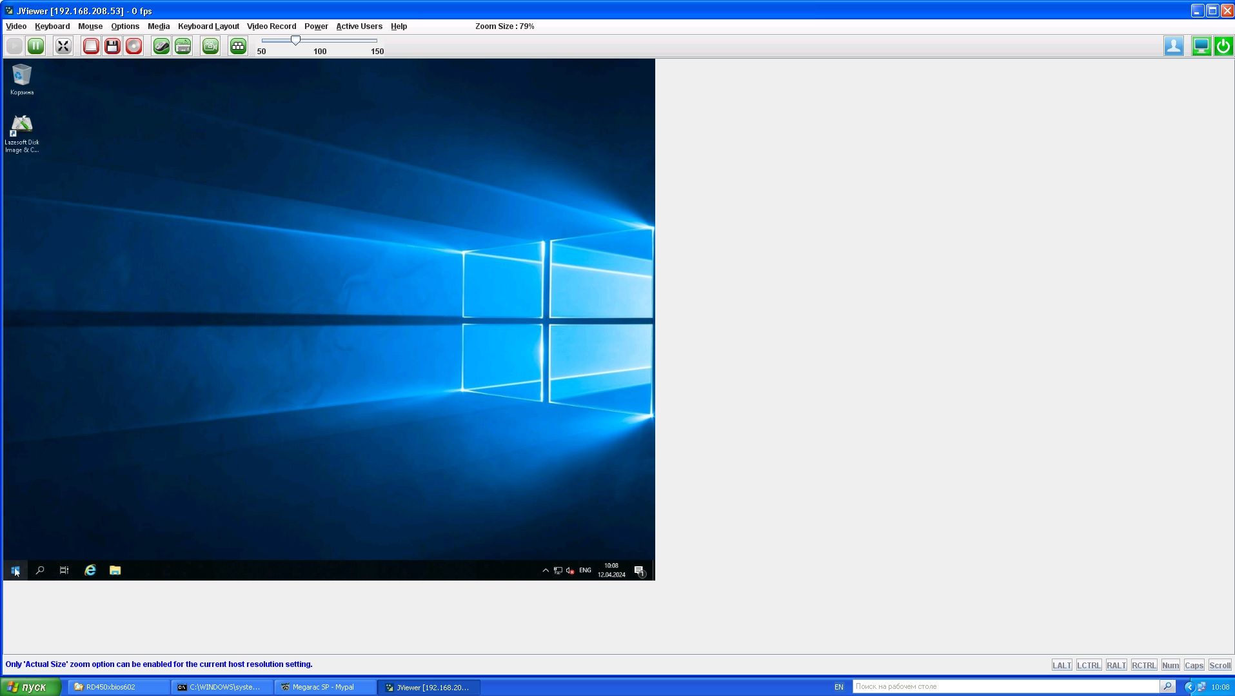1235x696 pixels.
Task: Toggle the Num lock indicator
Action: (x=1171, y=665)
